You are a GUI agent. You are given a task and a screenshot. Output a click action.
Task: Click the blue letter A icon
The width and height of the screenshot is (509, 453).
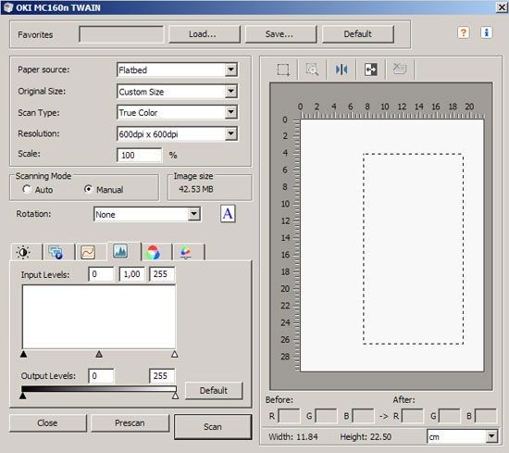point(228,213)
